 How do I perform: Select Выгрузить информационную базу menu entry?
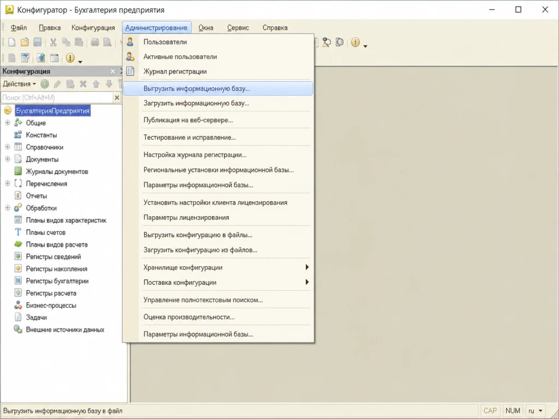[x=218, y=88]
